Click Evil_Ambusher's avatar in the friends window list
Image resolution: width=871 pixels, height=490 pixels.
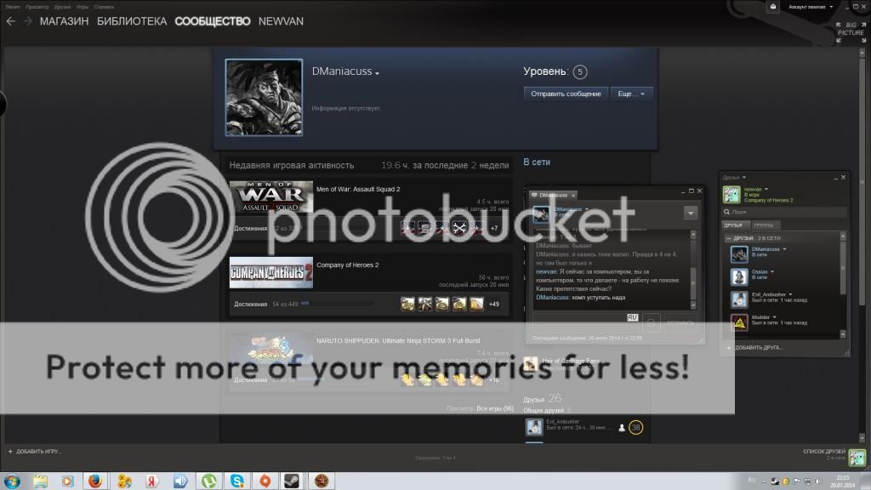pos(739,299)
